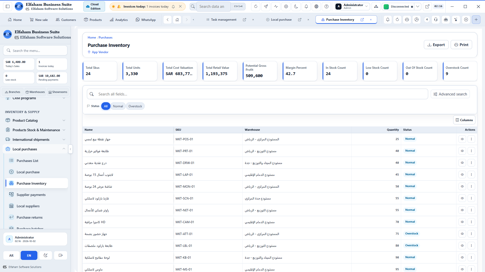Open the pie chart icon in tab toolbar
This screenshot has width=485, height=272.
(417, 20)
